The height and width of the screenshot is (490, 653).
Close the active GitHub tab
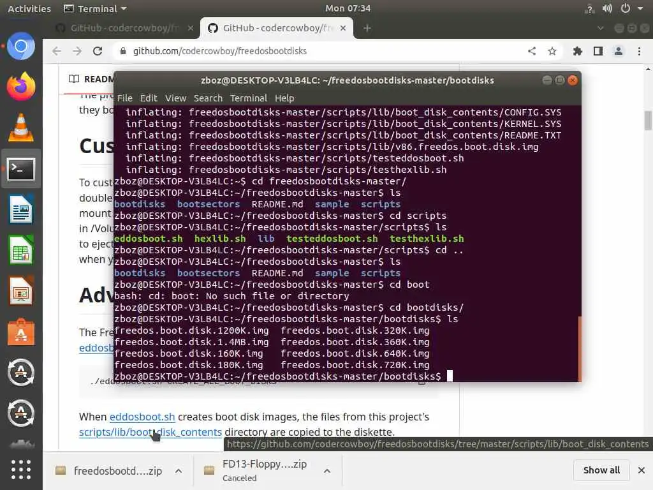342,28
